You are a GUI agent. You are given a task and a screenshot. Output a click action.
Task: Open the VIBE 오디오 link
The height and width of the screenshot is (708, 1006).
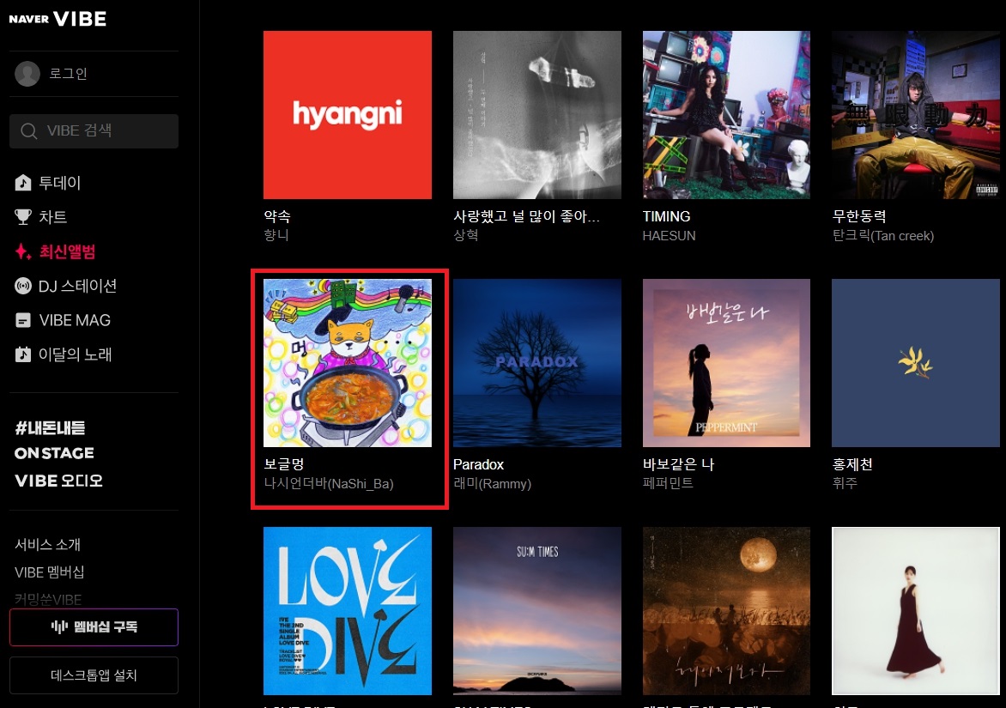(59, 481)
